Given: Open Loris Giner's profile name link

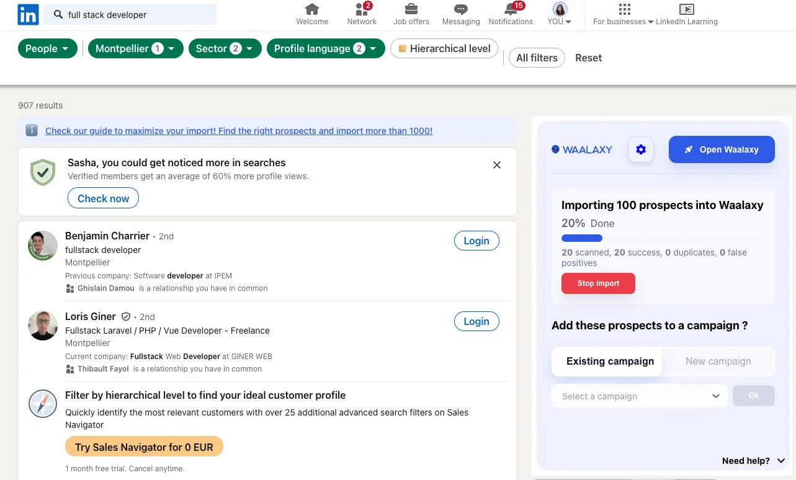Looking at the screenshot, I should pos(91,316).
